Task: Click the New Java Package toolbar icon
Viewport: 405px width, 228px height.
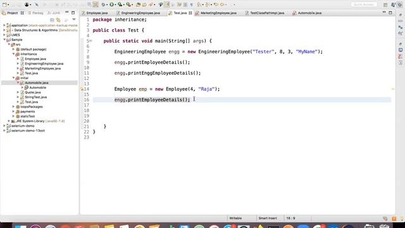Action: coord(138,4)
